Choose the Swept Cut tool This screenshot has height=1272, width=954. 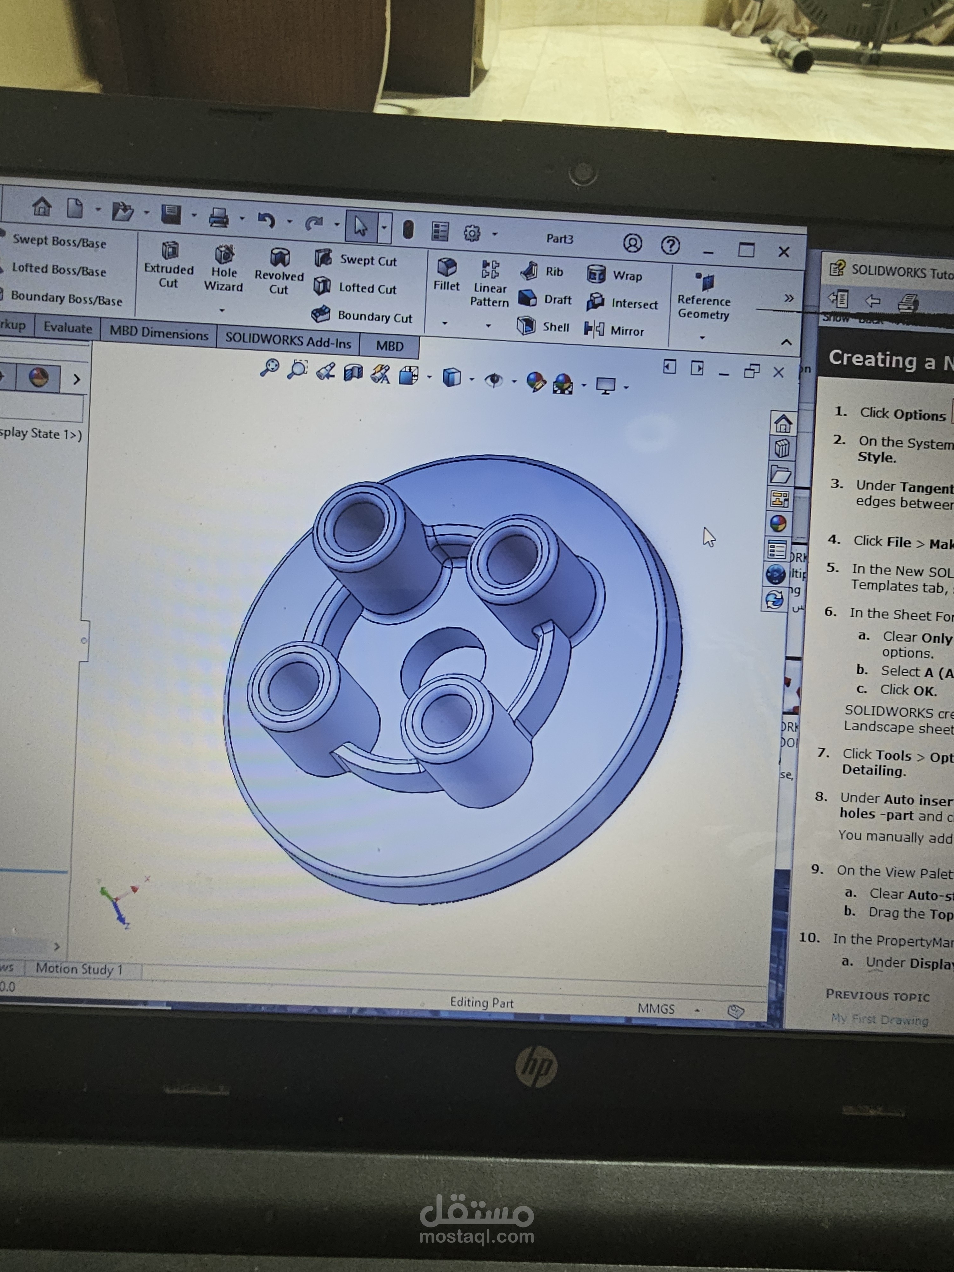click(x=356, y=259)
